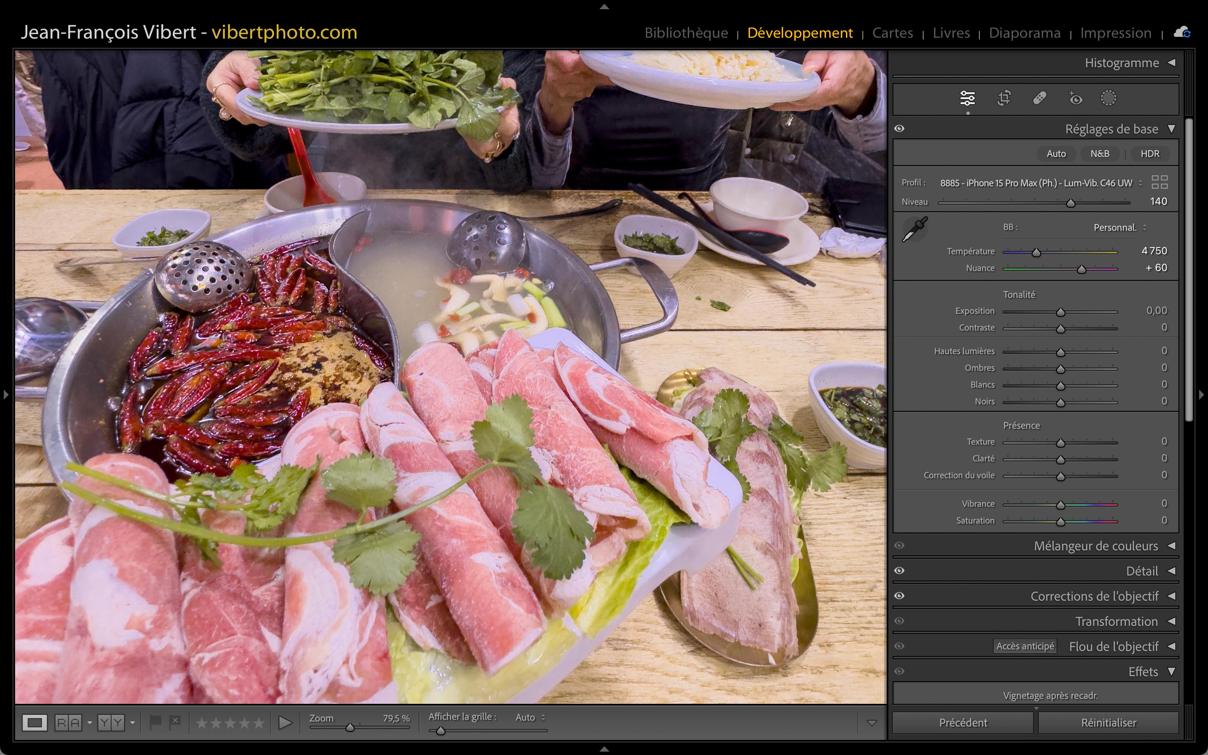Toggle Réglages de base panel visibility eye
Image resolution: width=1208 pixels, height=755 pixels.
pos(900,129)
